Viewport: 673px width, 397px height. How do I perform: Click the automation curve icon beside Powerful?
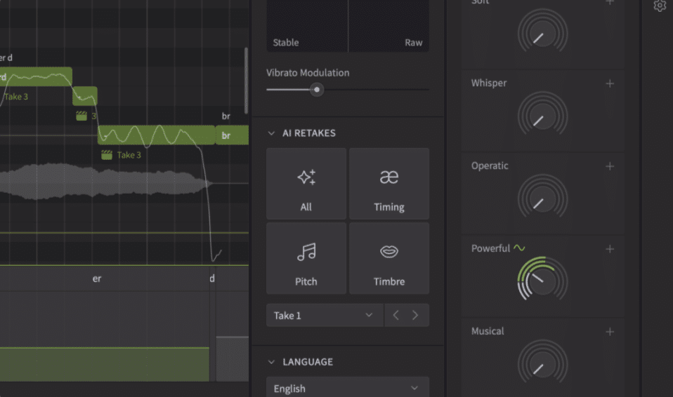click(519, 248)
